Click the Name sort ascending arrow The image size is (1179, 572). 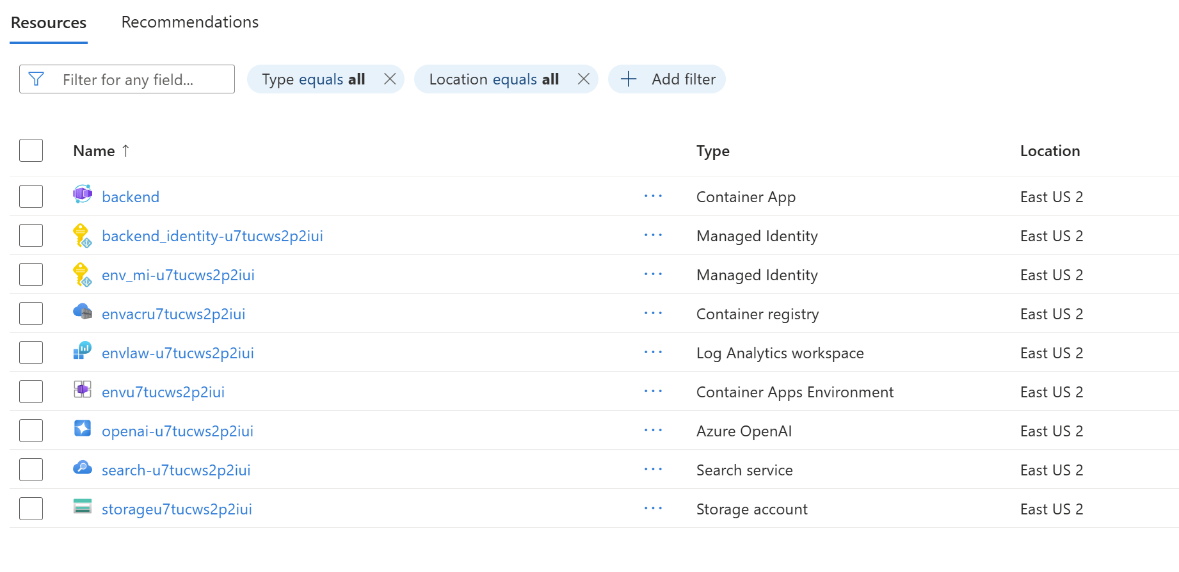pyautogui.click(x=125, y=150)
